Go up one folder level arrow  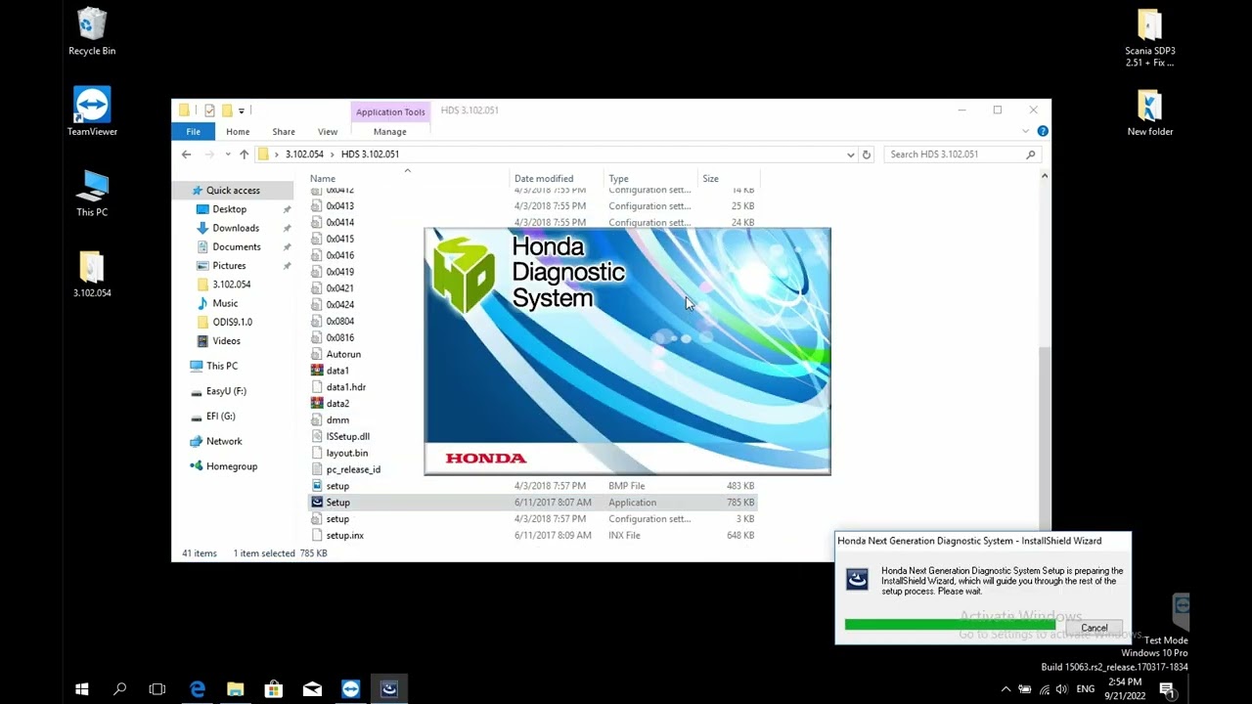point(244,154)
